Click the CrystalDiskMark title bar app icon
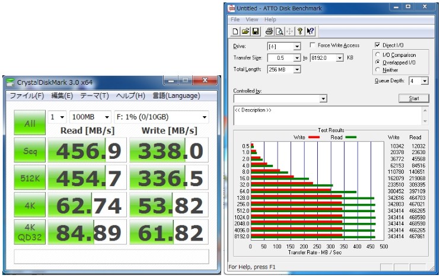440x278 pixels. tap(10, 82)
